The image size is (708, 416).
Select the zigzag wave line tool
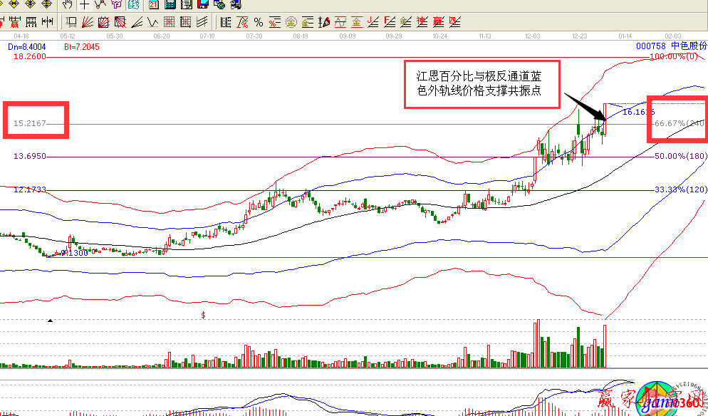[154, 21]
